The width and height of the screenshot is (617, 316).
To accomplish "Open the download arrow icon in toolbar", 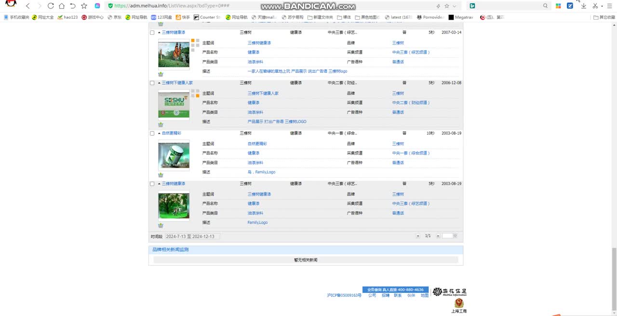I will coord(583,6).
